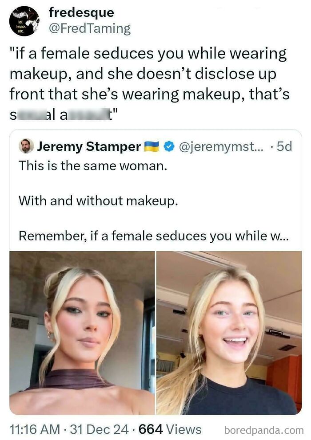Screen dimensions: 311x440
Task: Open the right photo of smiling woman
Action: click(x=229, y=333)
